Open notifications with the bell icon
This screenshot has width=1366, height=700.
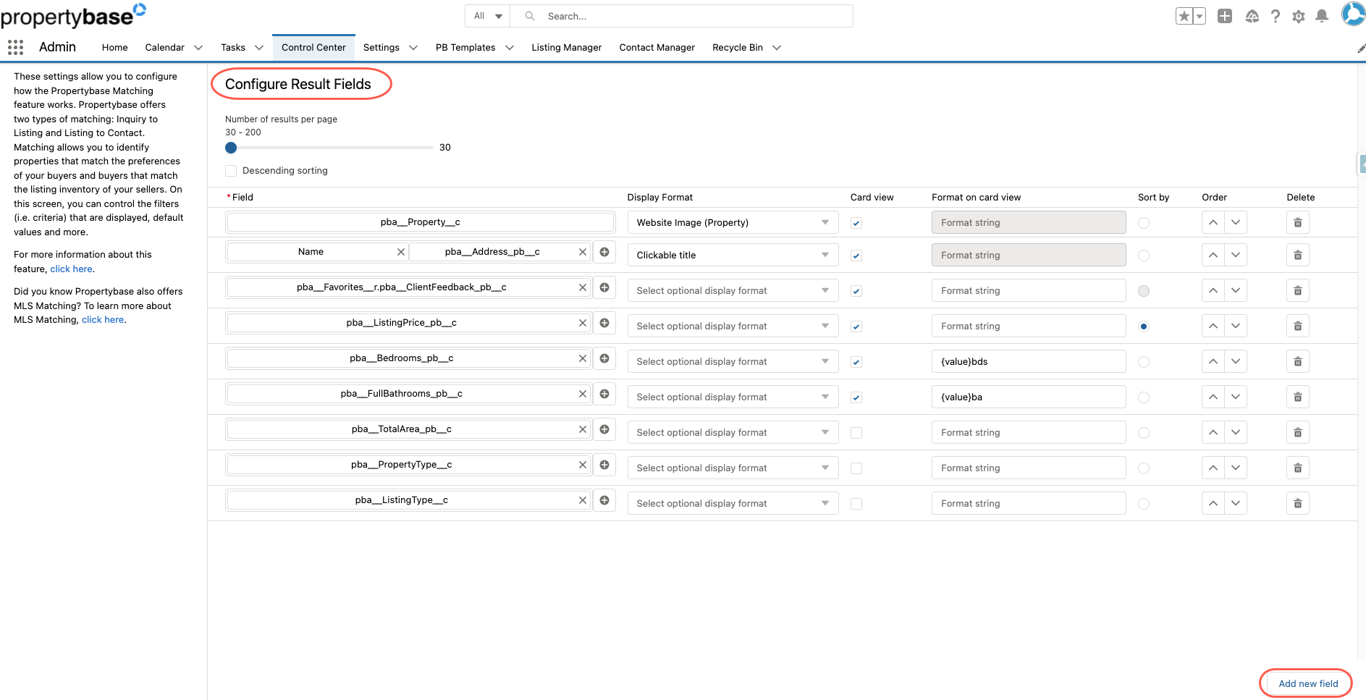[x=1322, y=15]
